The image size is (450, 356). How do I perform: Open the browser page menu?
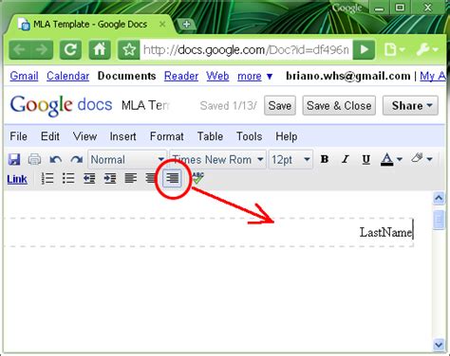[394, 49]
